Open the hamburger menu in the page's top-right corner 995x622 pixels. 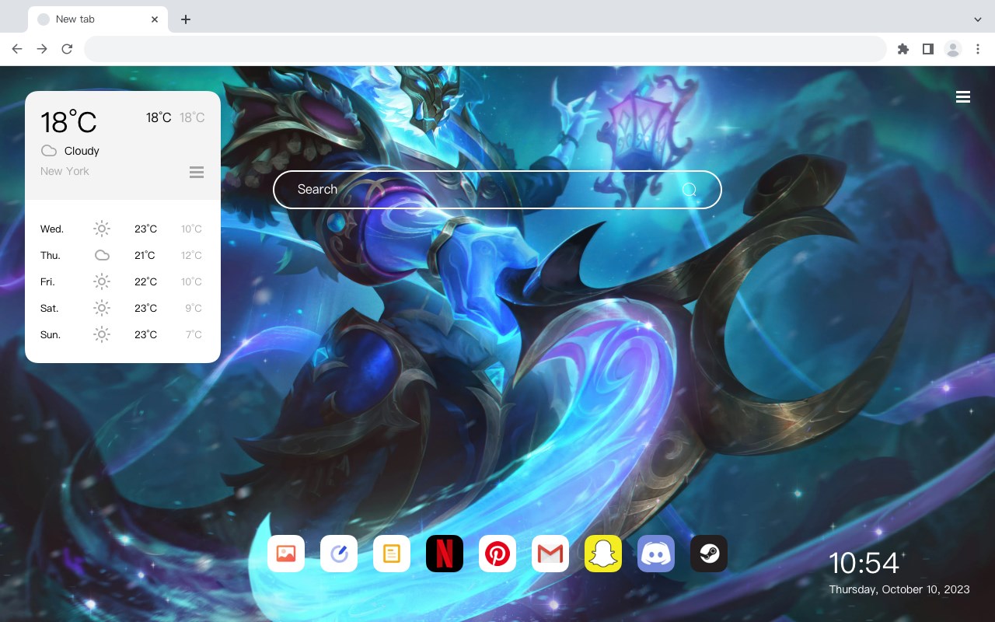pyautogui.click(x=963, y=97)
